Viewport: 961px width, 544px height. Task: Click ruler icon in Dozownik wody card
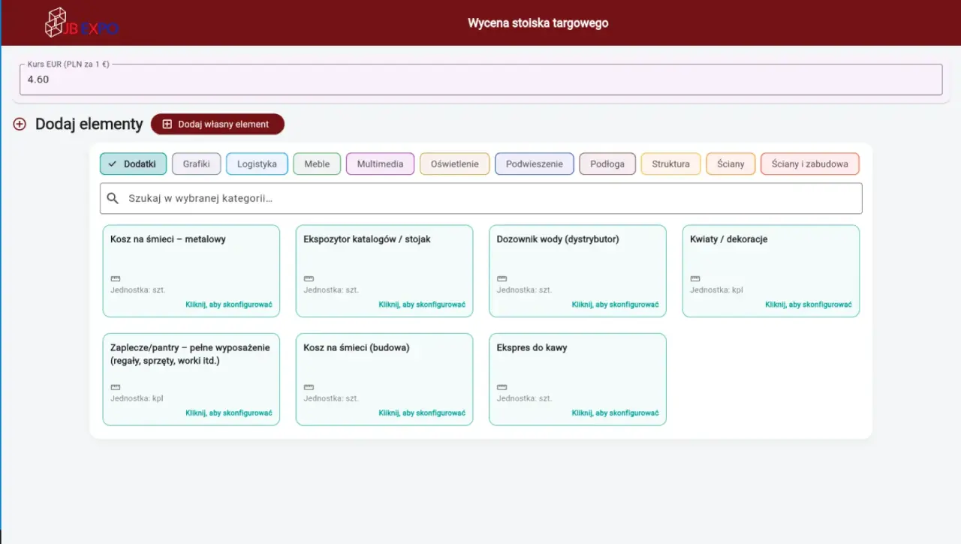click(502, 278)
